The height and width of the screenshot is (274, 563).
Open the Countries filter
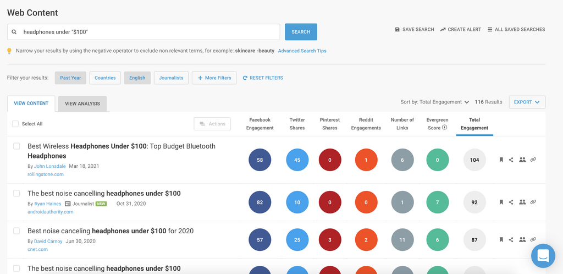pyautogui.click(x=105, y=78)
